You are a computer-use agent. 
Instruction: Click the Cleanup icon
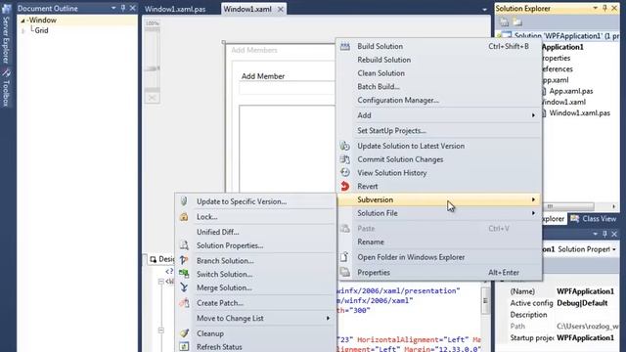184,333
